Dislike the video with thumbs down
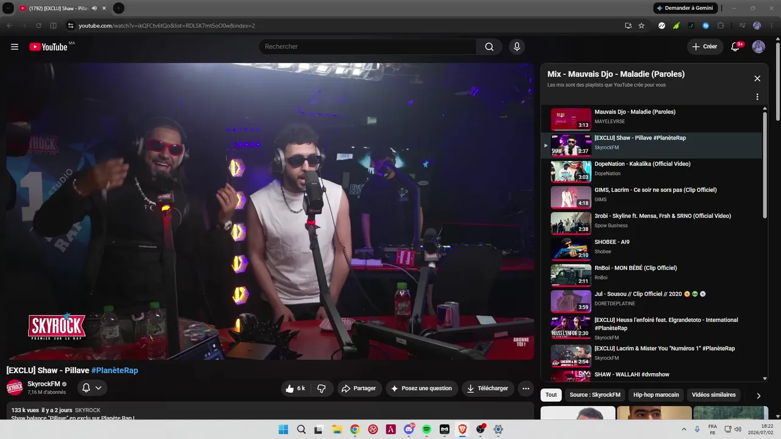Image resolution: width=781 pixels, height=439 pixels. click(322, 388)
